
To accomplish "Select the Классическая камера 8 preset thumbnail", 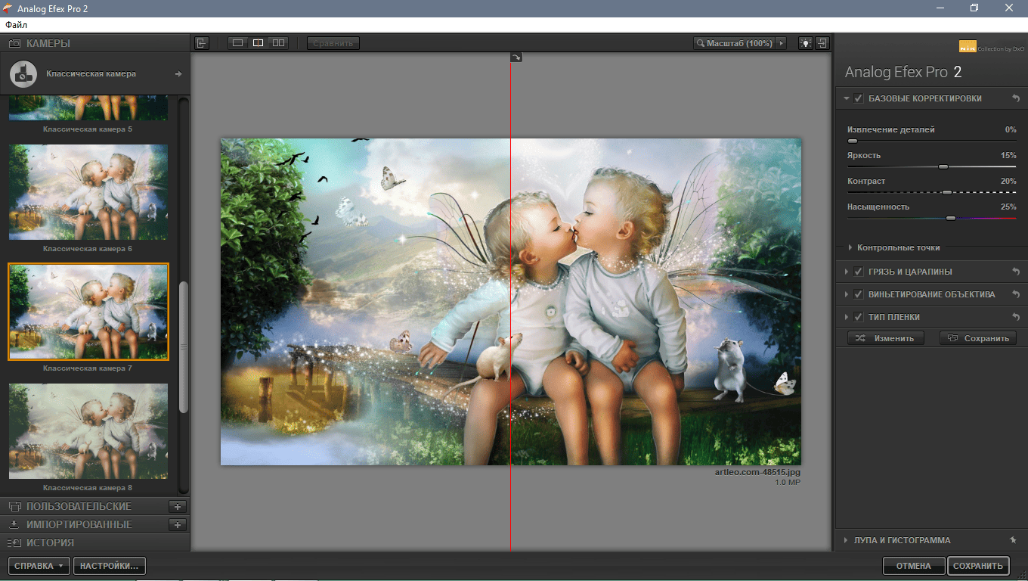I will (x=88, y=431).
